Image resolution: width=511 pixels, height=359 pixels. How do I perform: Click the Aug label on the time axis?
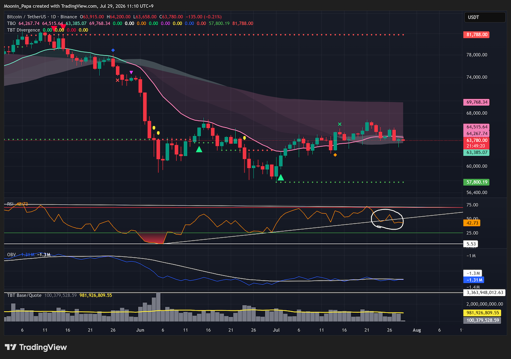417,330
